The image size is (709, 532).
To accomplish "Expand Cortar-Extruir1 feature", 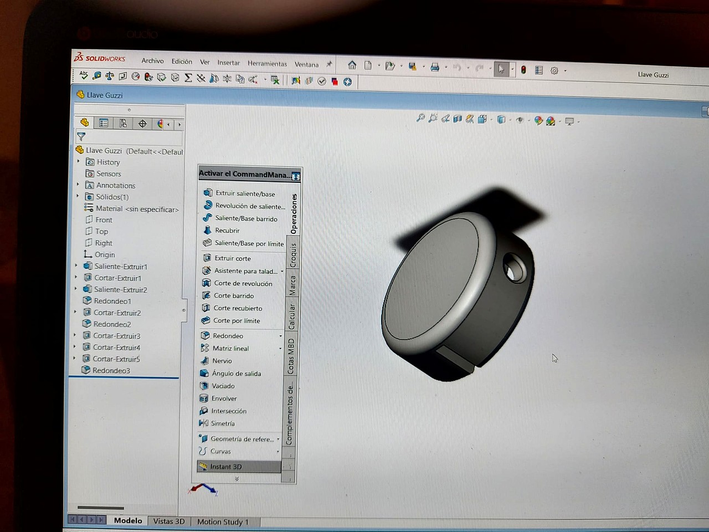I will (x=76, y=278).
